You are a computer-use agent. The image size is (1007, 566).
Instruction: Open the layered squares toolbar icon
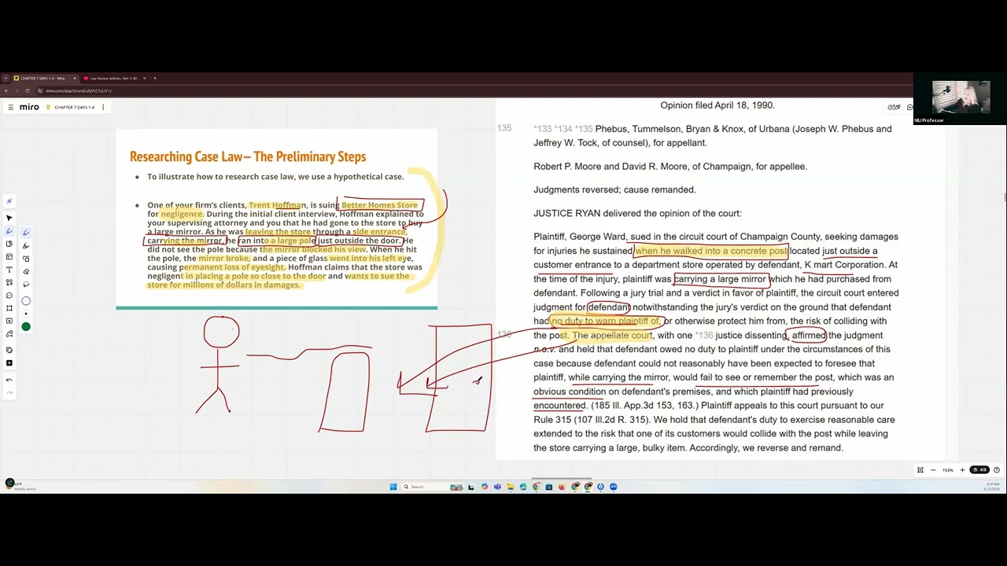9,350
